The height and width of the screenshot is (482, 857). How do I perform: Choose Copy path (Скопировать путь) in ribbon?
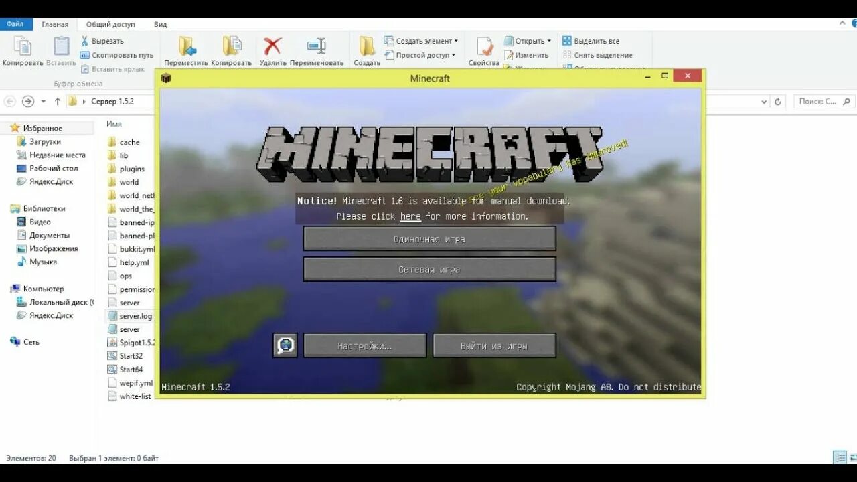[116, 55]
